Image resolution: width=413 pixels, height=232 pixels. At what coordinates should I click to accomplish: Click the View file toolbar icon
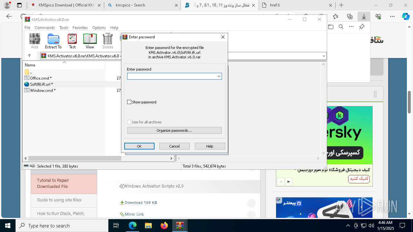[90, 41]
